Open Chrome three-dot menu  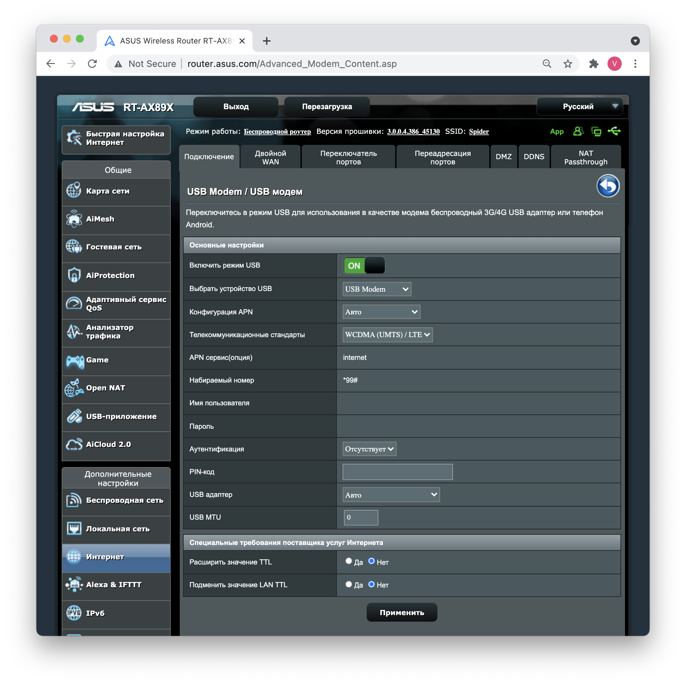(x=635, y=64)
